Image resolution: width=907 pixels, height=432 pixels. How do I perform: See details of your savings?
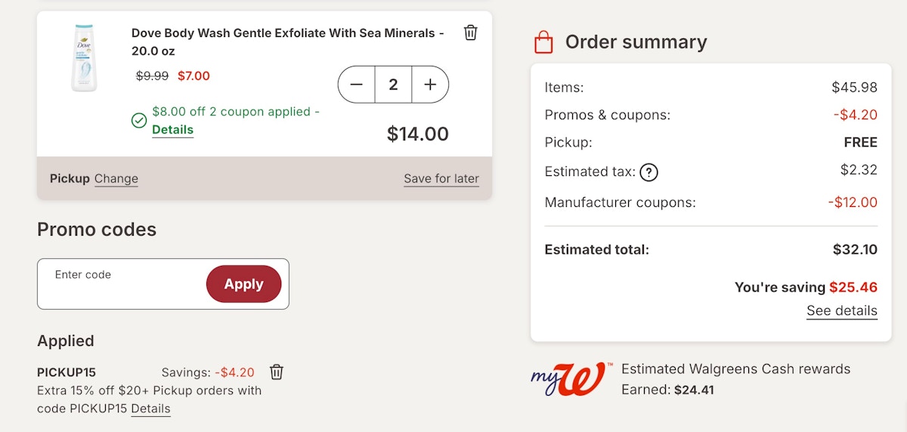click(842, 310)
